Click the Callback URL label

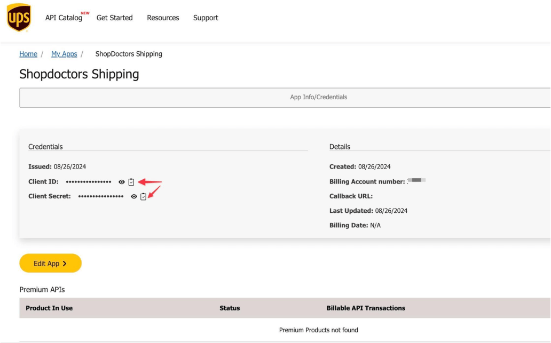click(x=351, y=196)
